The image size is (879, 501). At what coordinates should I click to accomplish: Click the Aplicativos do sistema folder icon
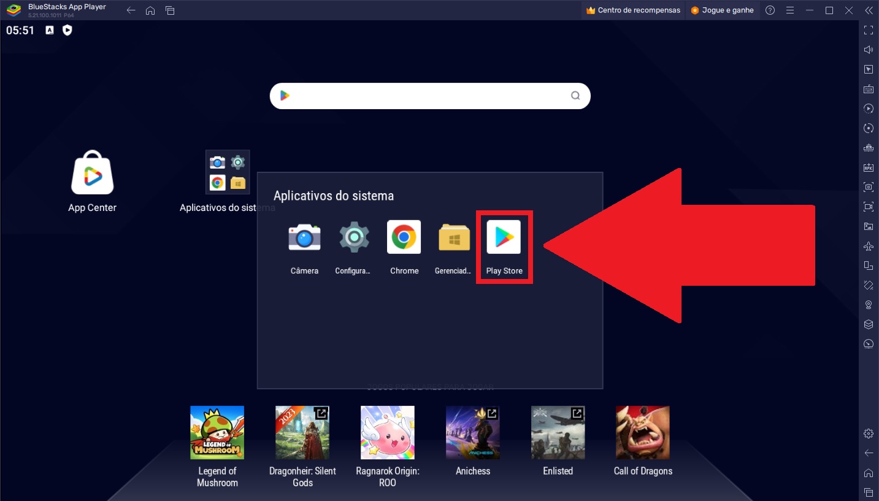(227, 172)
